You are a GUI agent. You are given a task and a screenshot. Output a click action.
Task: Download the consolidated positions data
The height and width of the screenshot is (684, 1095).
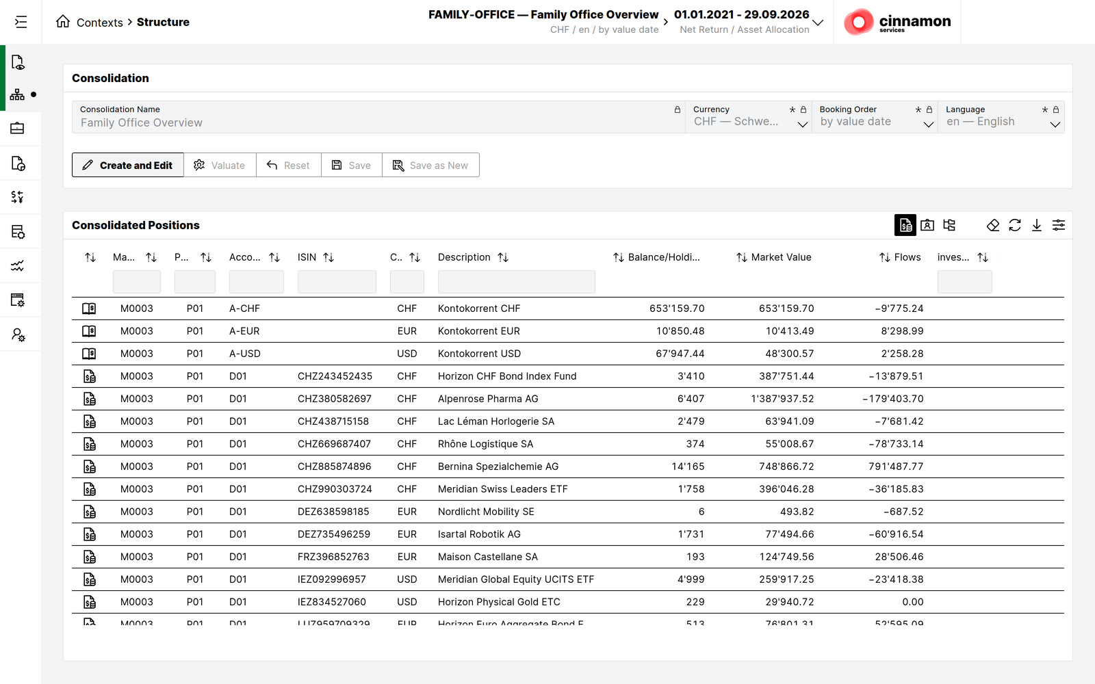point(1037,225)
